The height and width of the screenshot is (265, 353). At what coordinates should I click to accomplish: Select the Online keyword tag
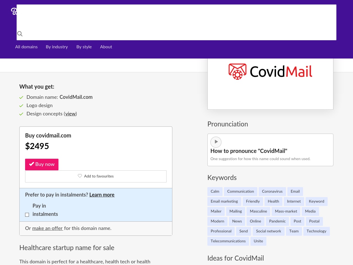click(x=255, y=221)
